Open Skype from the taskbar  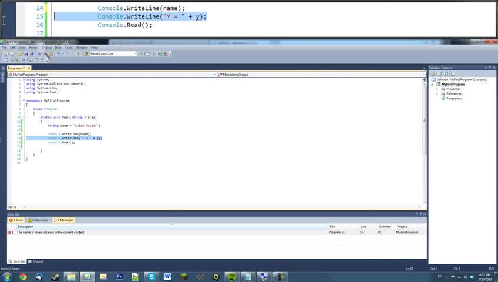pyautogui.click(x=151, y=277)
